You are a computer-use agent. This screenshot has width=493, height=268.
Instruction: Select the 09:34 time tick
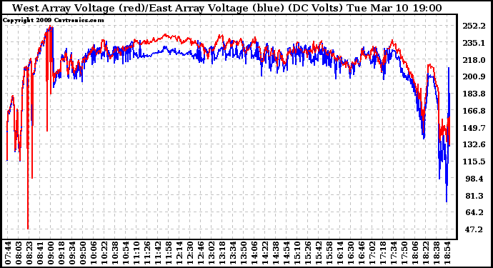pos(72,253)
